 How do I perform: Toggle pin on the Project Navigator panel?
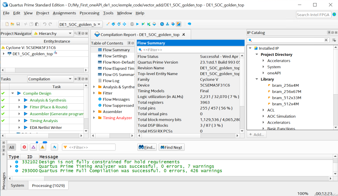pos(79,33)
